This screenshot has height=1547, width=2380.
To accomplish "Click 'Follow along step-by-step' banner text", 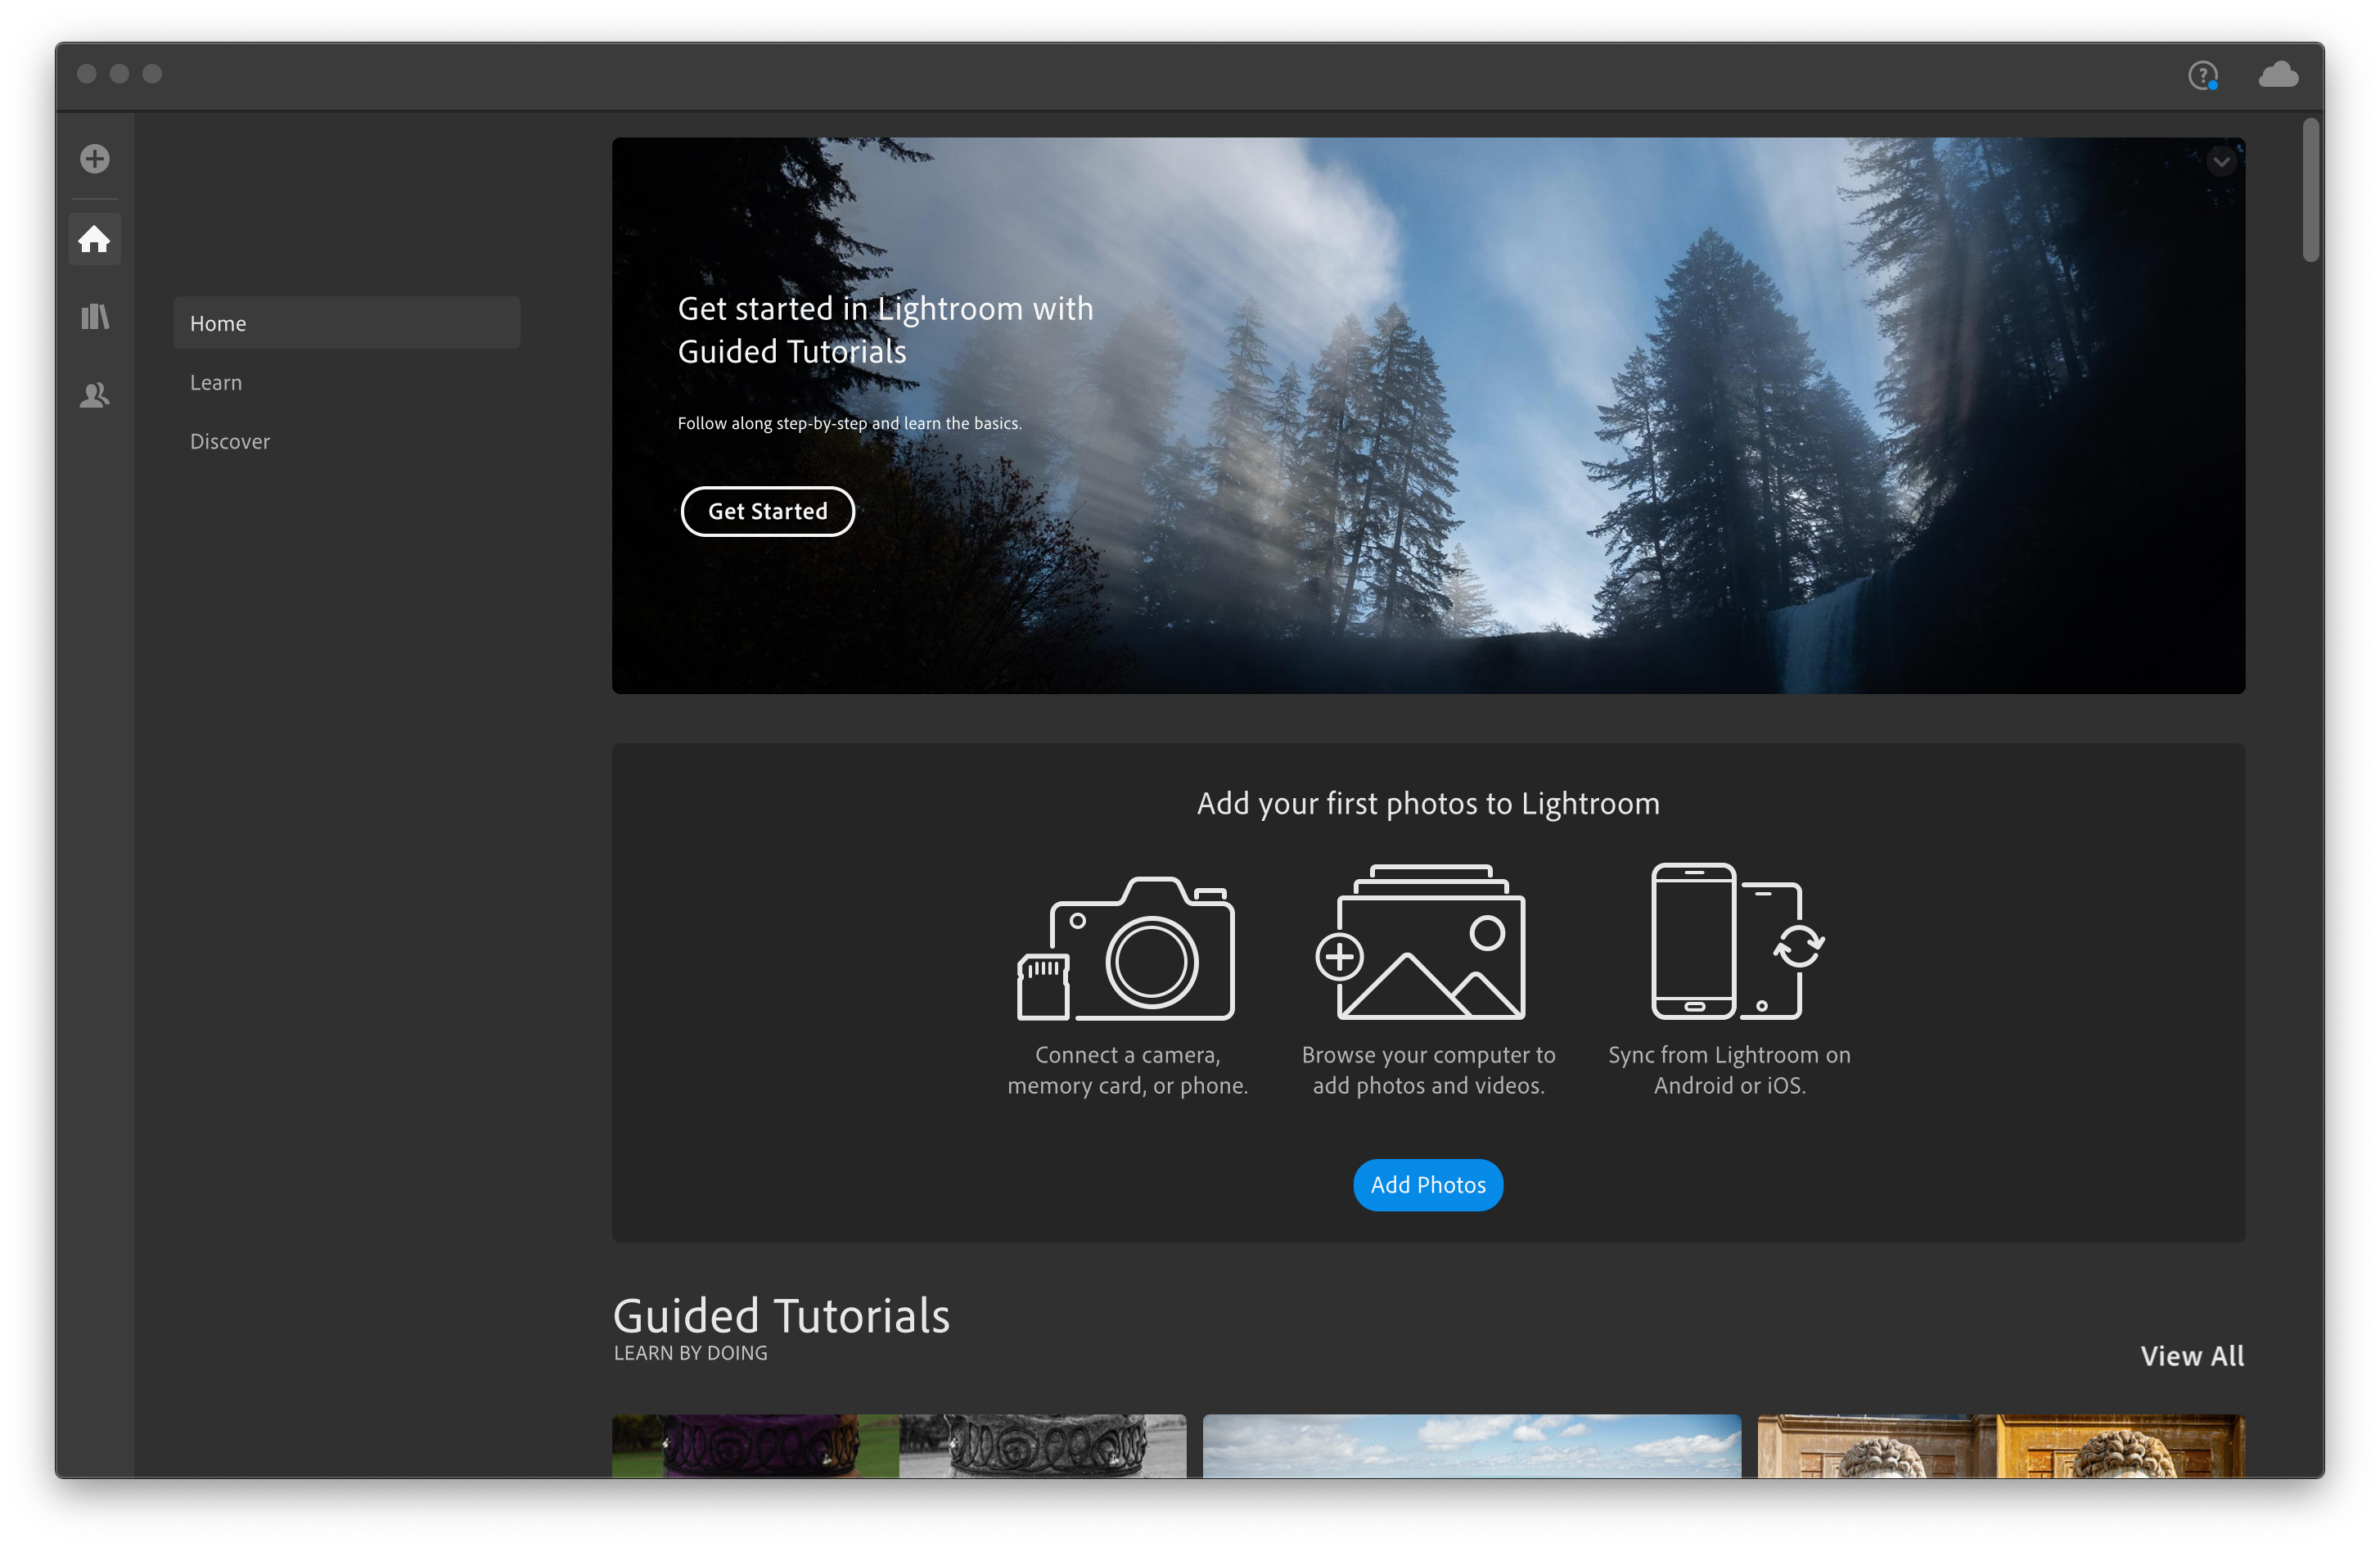I will (x=849, y=423).
